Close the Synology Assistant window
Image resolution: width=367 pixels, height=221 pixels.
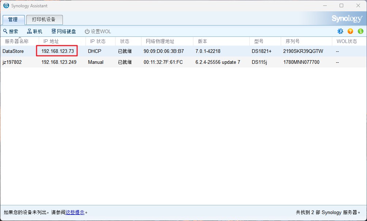(358, 5)
